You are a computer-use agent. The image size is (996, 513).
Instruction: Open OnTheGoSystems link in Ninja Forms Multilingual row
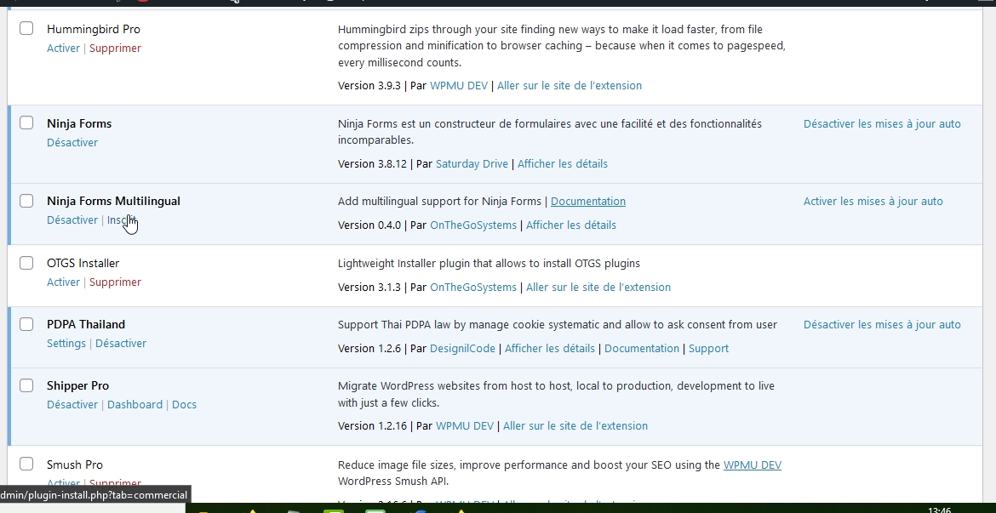click(473, 225)
